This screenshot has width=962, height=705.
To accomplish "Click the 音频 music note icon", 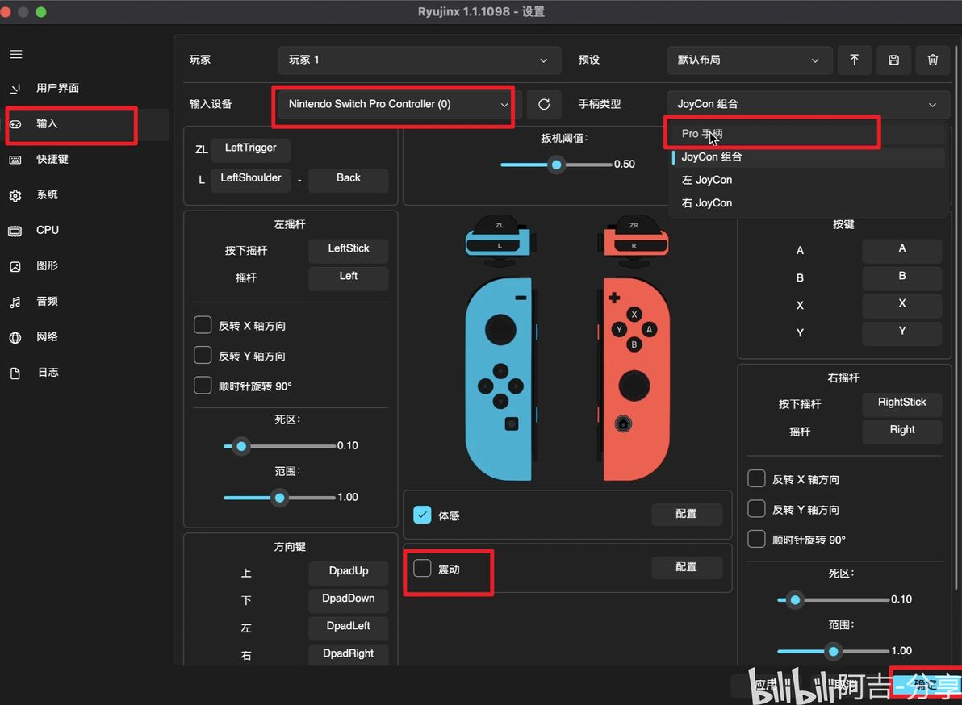I will (15, 302).
